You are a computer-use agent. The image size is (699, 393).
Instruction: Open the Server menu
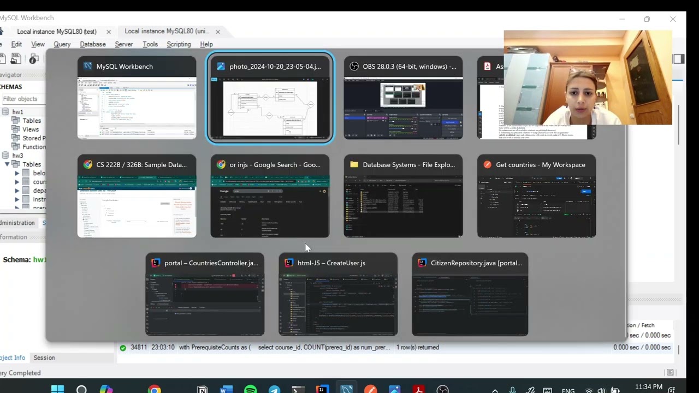[x=123, y=44]
